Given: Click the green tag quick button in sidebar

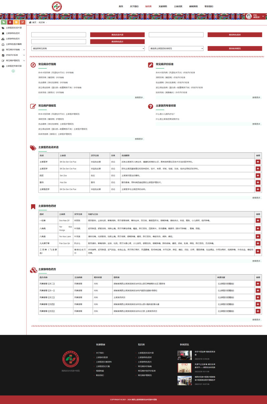Looking at the screenshot, I should (x=4, y=22).
